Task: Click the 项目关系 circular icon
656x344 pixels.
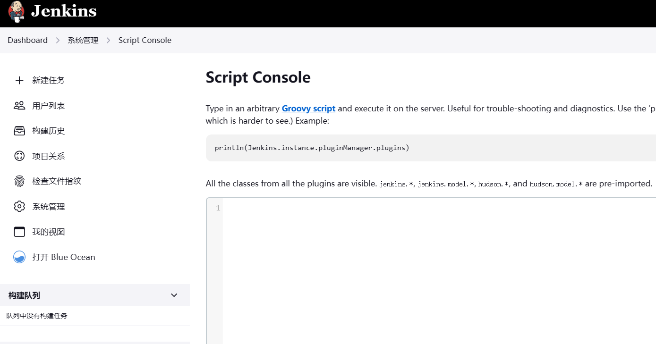Action: click(x=19, y=156)
